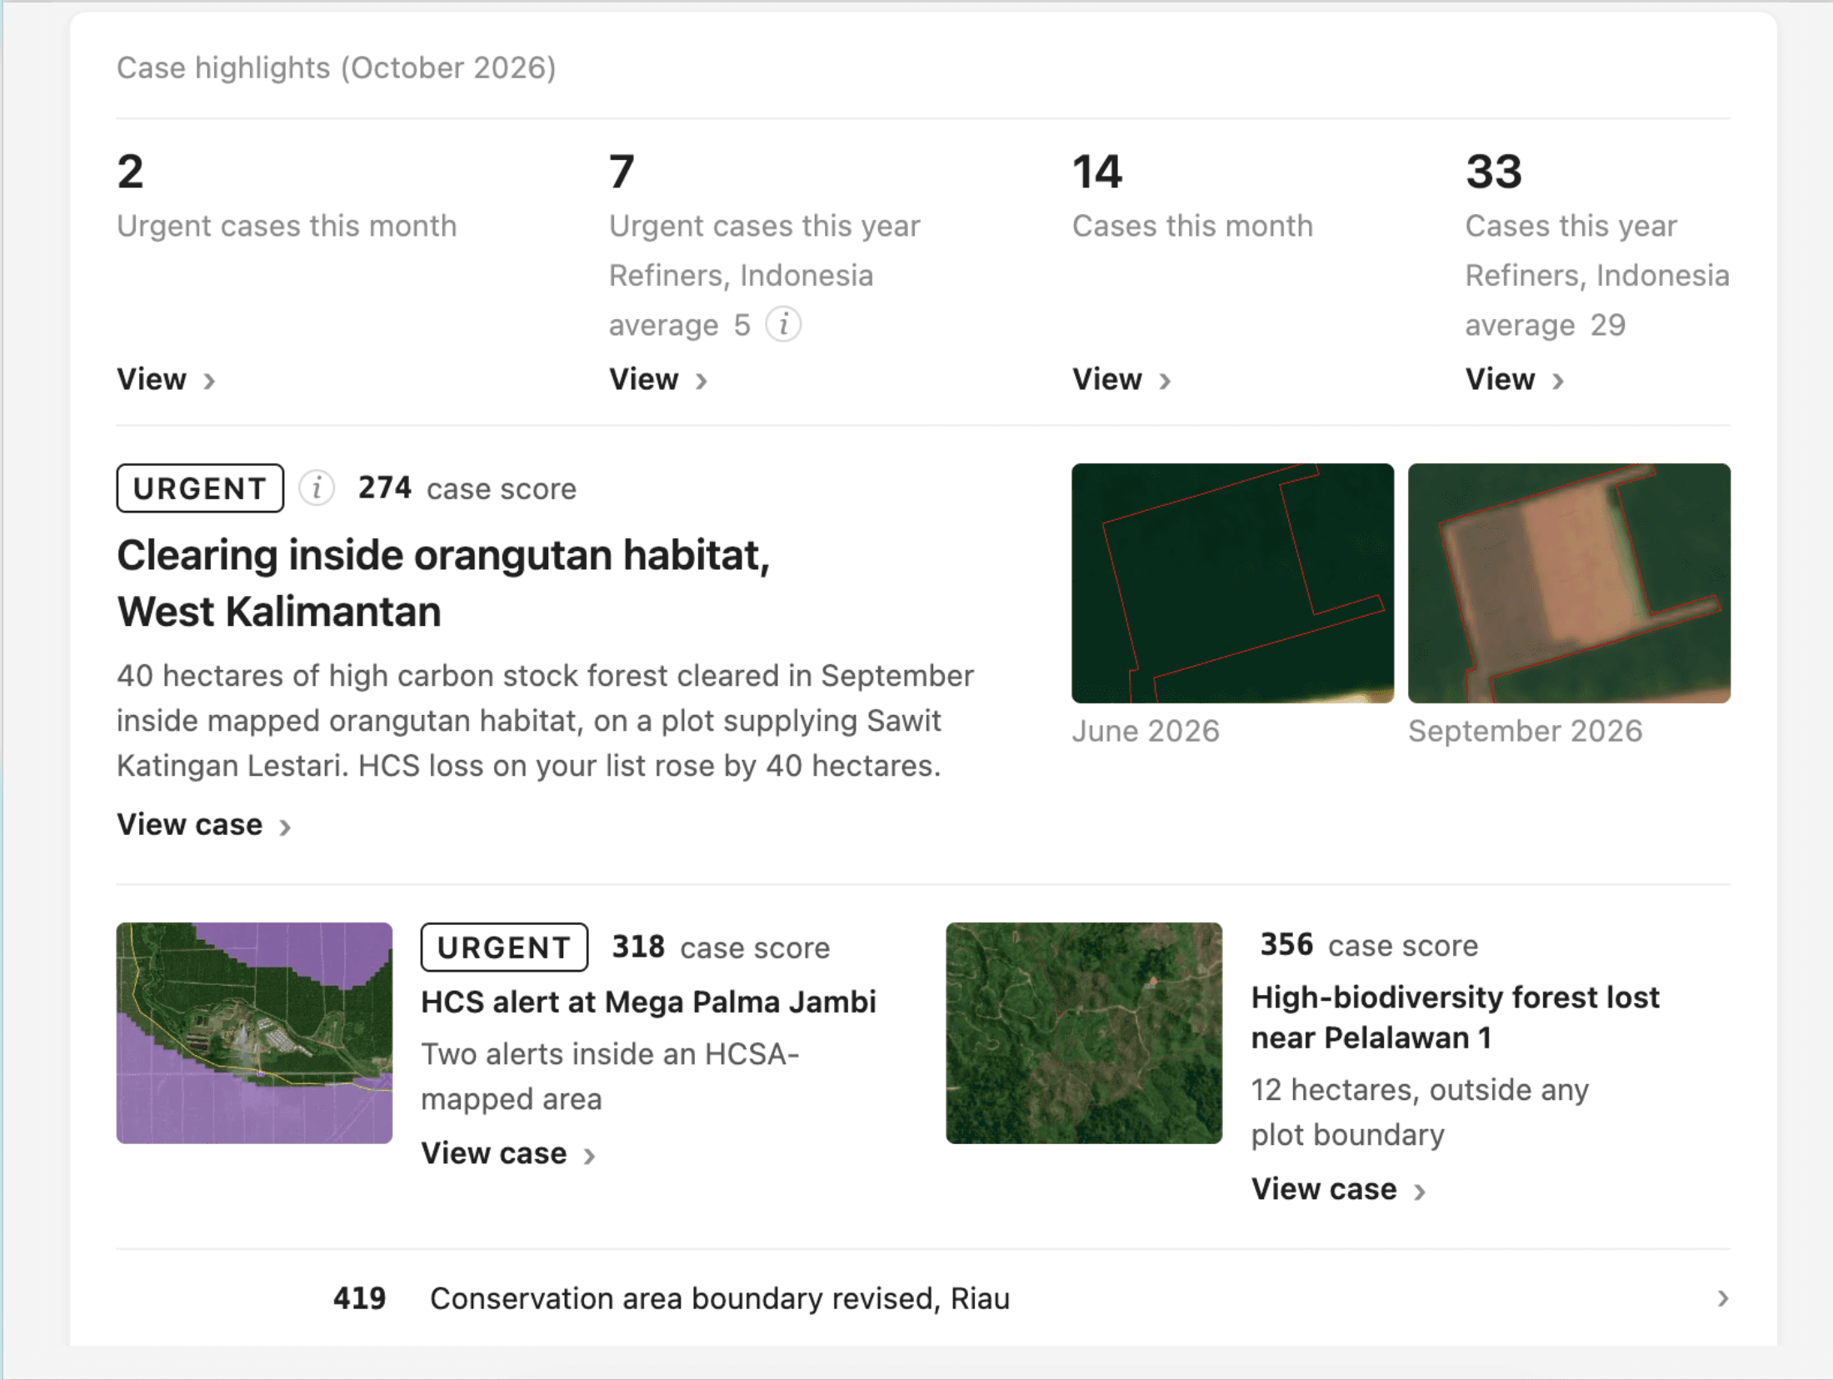Click title HCS alert at Mega Palma Jambi

[x=648, y=1002]
